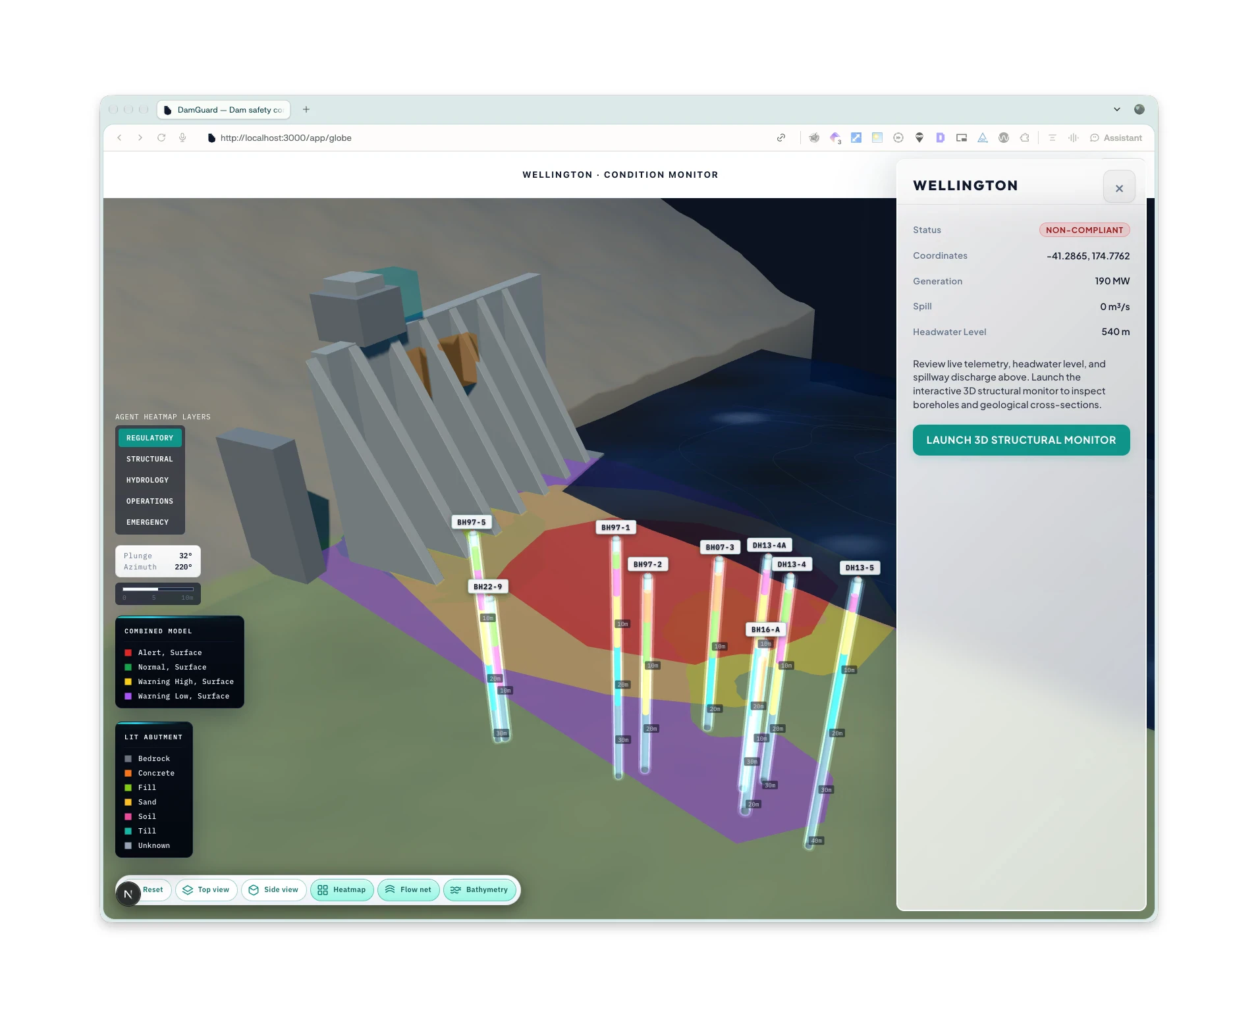
Task: Click the BH97-1 borehole label
Action: 616,527
